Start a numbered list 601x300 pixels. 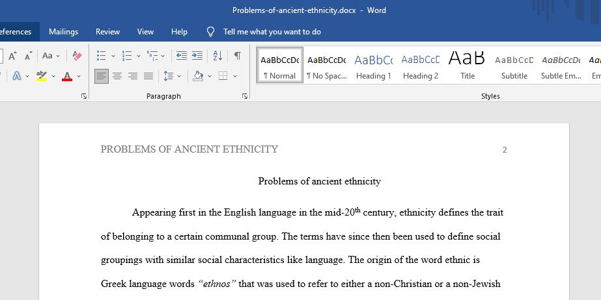[x=127, y=56]
